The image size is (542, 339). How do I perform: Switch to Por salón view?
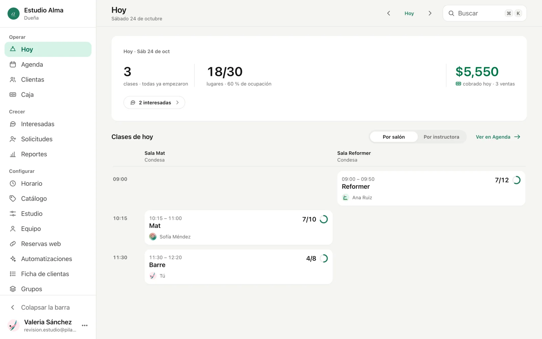(x=394, y=137)
